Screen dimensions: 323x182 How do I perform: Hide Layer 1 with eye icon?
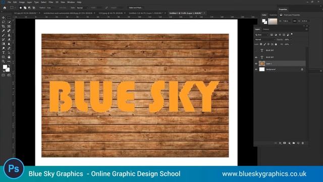(256, 64)
